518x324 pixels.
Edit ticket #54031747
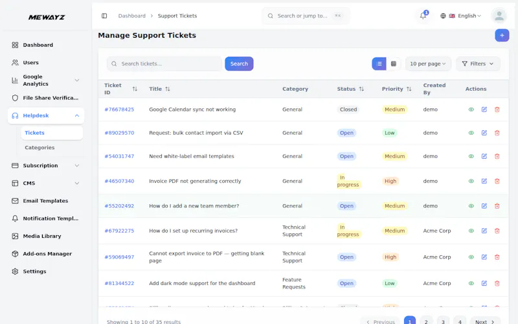484,156
